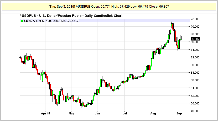The image size is (218, 121).
Task: Click the green legend square icon
Action: pos(22,21)
